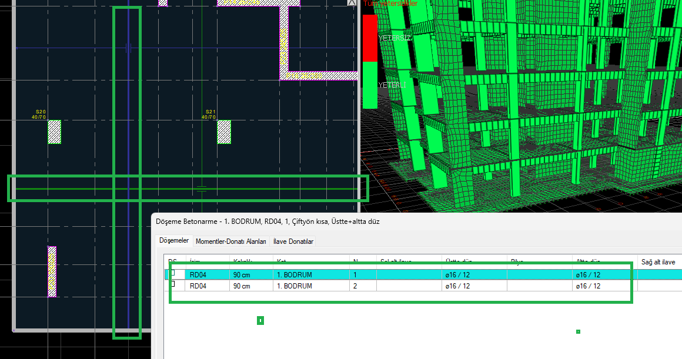Image resolution: width=682 pixels, height=359 pixels.
Task: Click the horizontal green rebar marker symbol
Action: pos(202,189)
